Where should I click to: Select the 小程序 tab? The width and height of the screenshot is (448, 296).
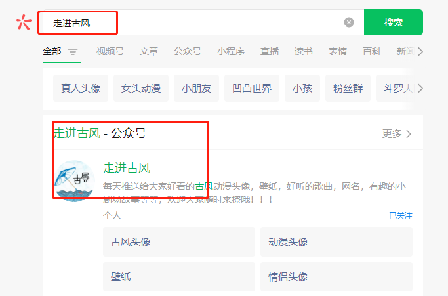pyautogui.click(x=230, y=51)
